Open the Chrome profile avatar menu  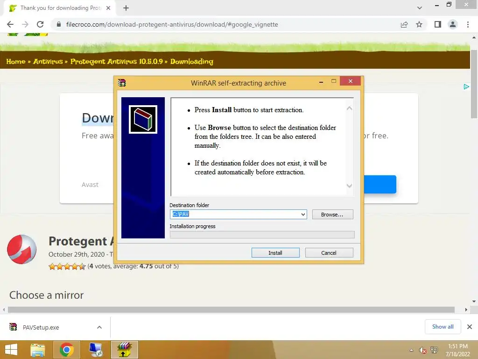tap(453, 24)
